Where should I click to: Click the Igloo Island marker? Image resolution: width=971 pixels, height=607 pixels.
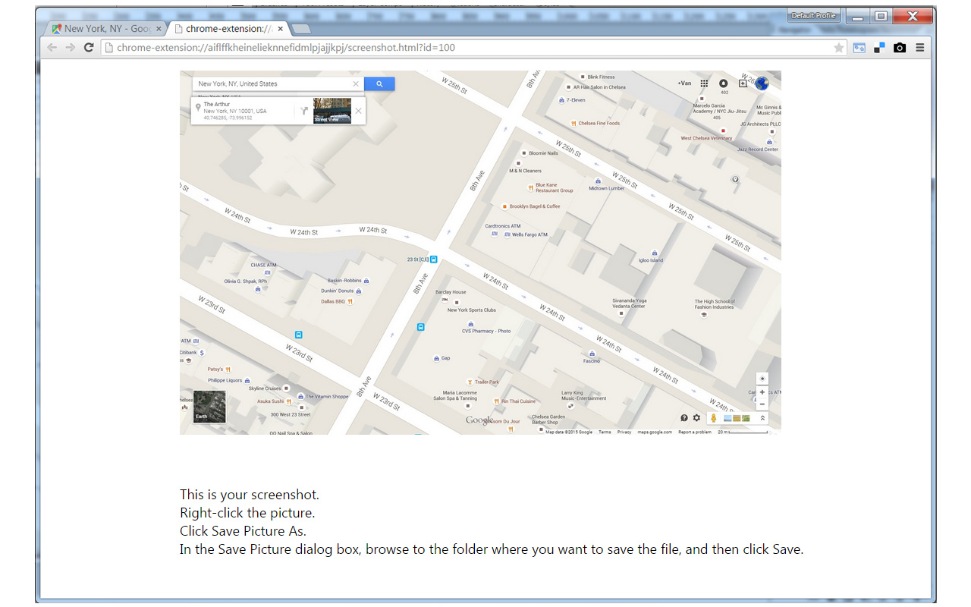coord(655,253)
